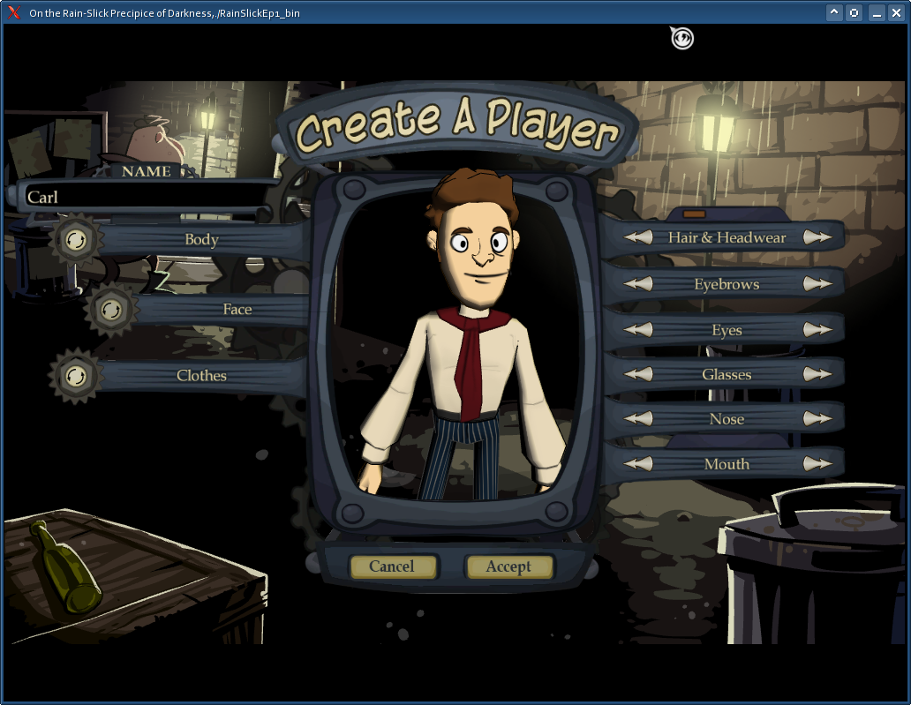This screenshot has width=911, height=705.
Task: Cycle to next Glasses option
Action: coord(817,375)
